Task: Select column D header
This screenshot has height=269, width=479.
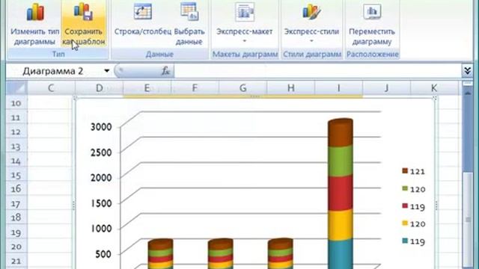Action: pyautogui.click(x=99, y=88)
